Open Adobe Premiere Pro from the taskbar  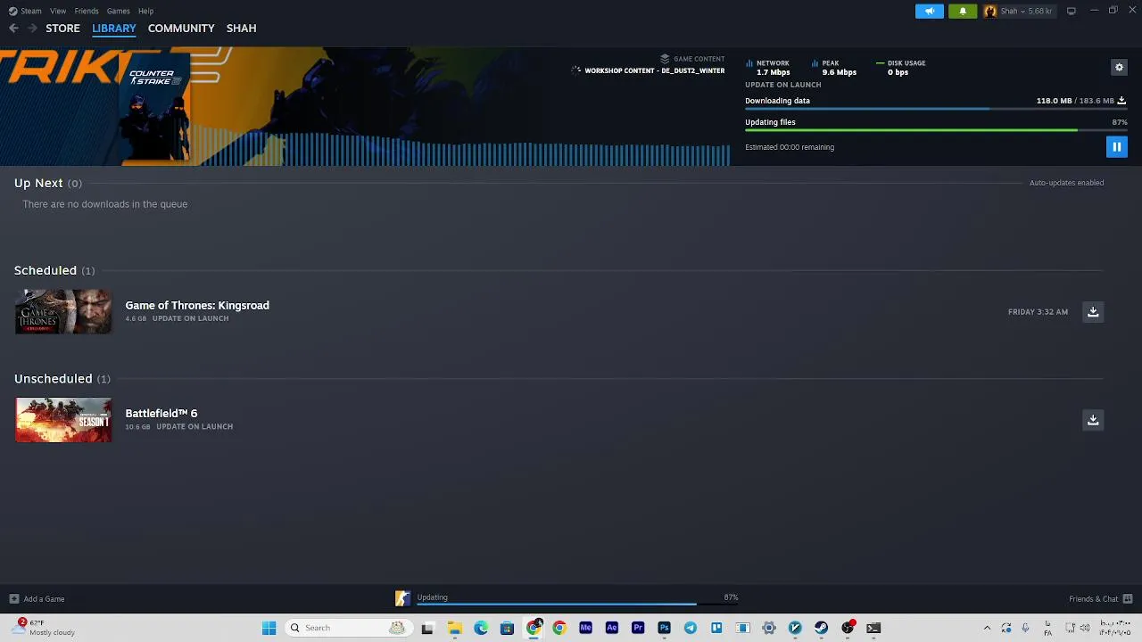click(x=638, y=628)
